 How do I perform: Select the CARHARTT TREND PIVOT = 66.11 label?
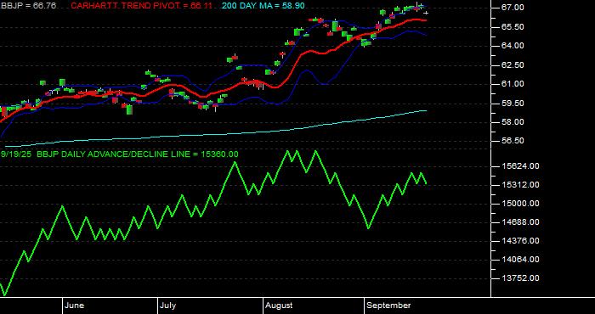tap(142, 6)
